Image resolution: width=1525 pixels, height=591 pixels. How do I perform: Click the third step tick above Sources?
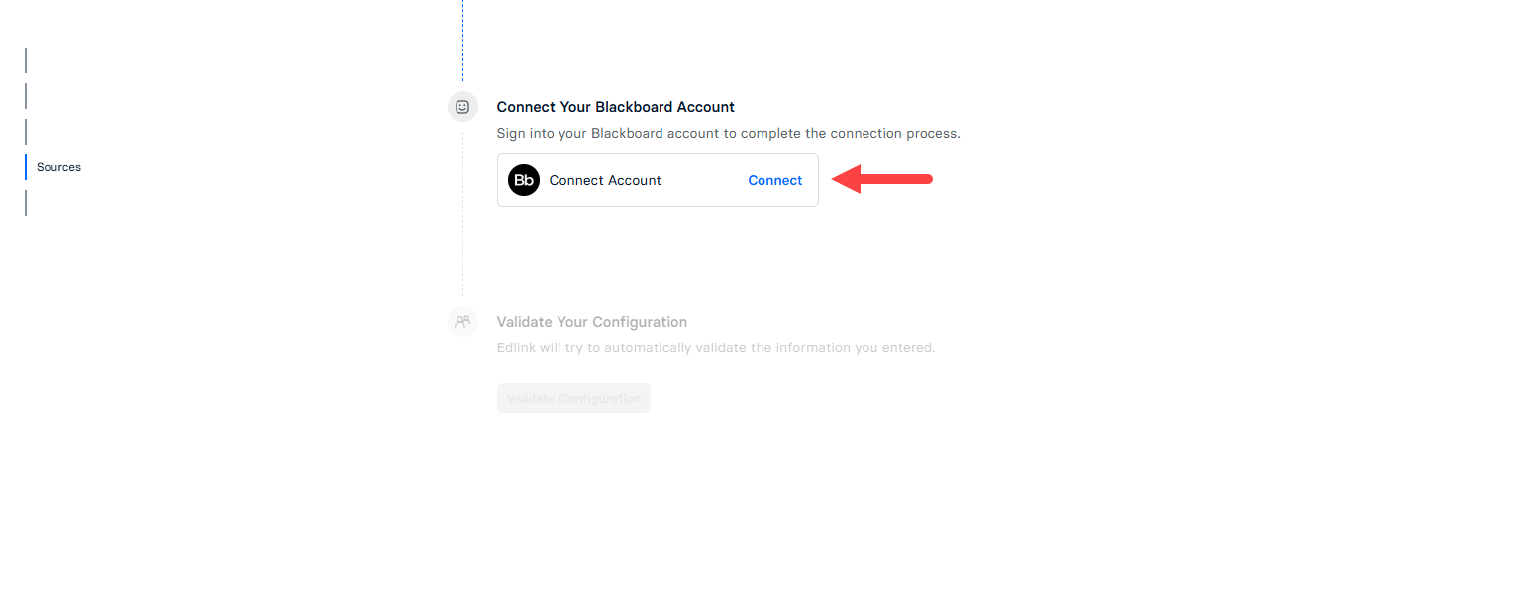26,131
